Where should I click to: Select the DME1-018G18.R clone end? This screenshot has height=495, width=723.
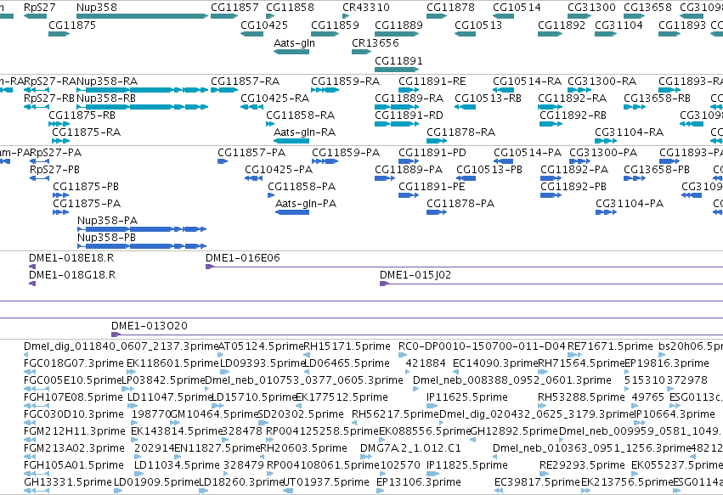[32, 284]
